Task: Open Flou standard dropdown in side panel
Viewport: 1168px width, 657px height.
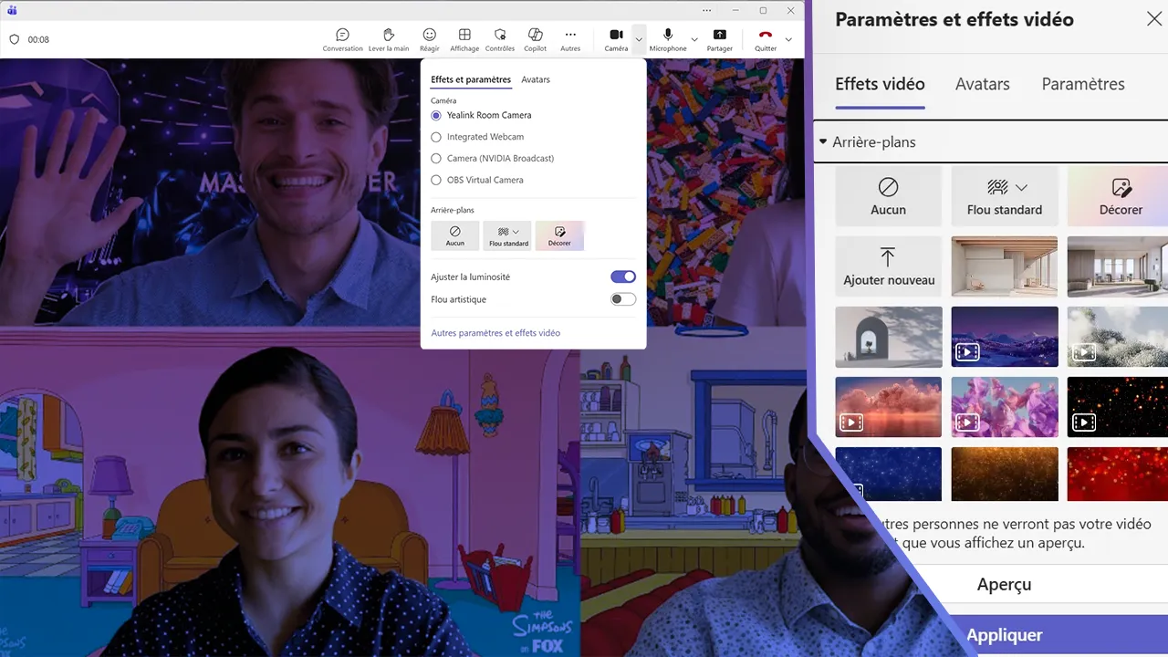Action: coord(1021,187)
